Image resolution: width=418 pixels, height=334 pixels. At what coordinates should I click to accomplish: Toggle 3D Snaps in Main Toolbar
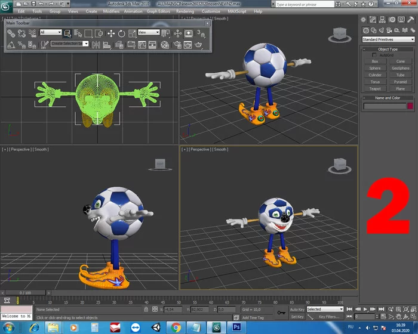click(201, 33)
